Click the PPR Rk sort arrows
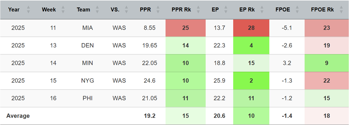349x125 pixels. (197, 10)
